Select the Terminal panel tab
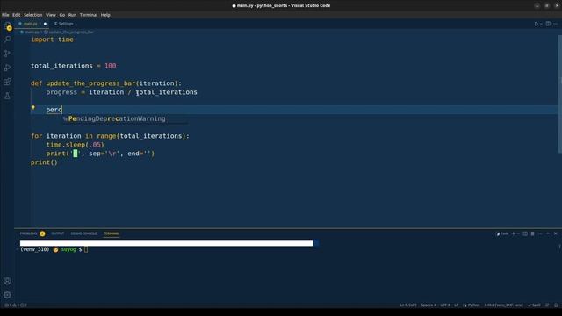 (x=112, y=233)
